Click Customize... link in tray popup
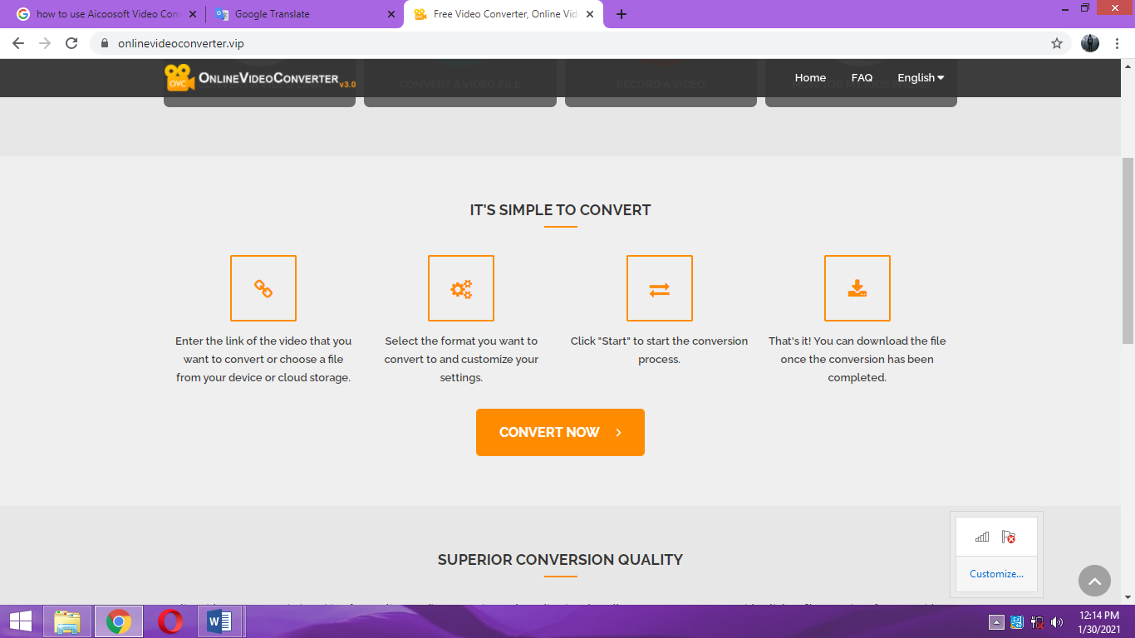This screenshot has width=1135, height=638. coord(996,574)
